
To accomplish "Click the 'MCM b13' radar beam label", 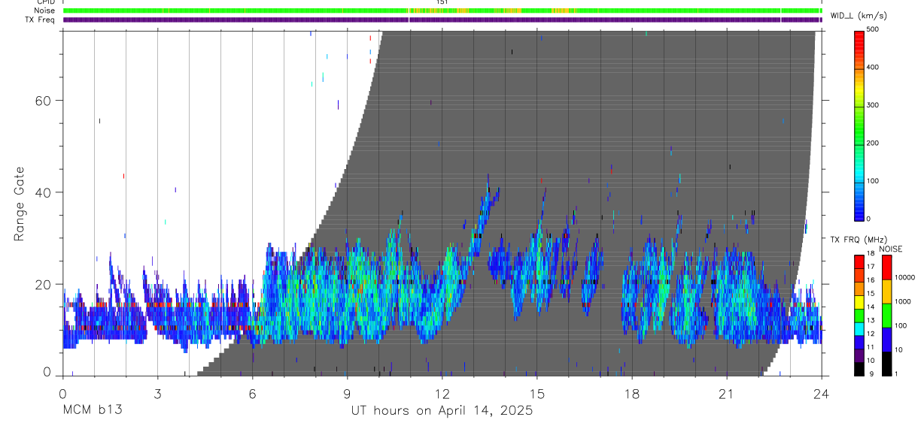I will click(92, 411).
